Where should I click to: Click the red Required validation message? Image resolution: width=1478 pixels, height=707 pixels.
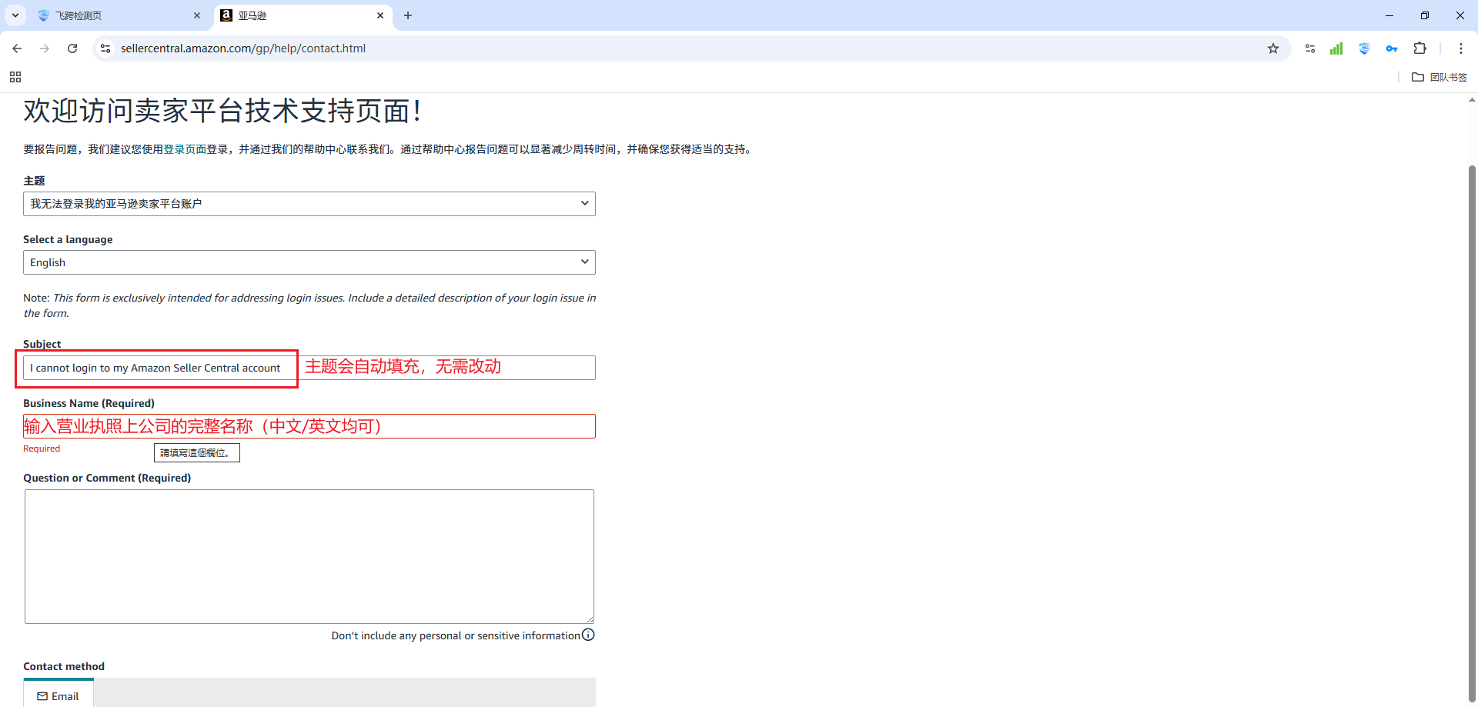(42, 449)
